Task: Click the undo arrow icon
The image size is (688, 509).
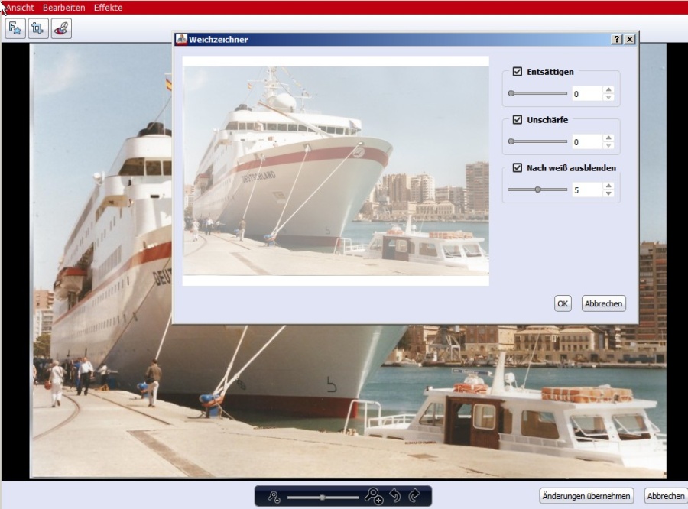Action: click(x=395, y=496)
